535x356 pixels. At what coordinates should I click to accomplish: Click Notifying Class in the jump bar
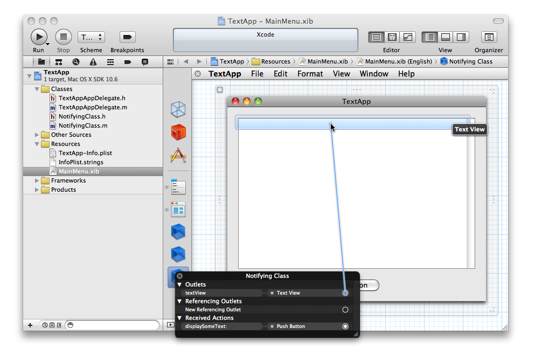pos(467,61)
